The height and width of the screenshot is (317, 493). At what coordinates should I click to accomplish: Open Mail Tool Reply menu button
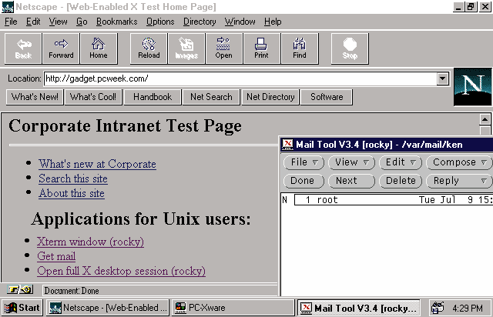459,181
